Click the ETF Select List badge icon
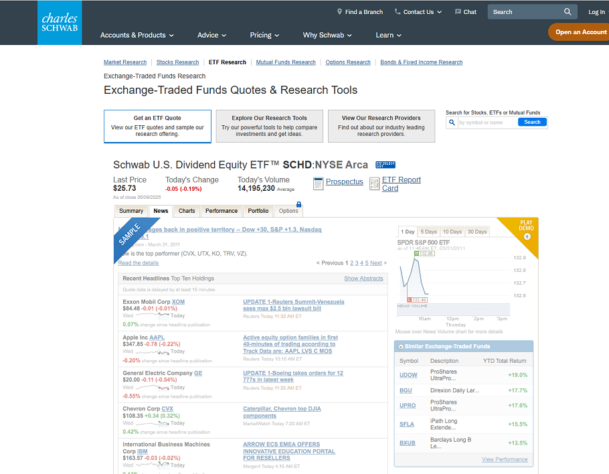 [385, 165]
